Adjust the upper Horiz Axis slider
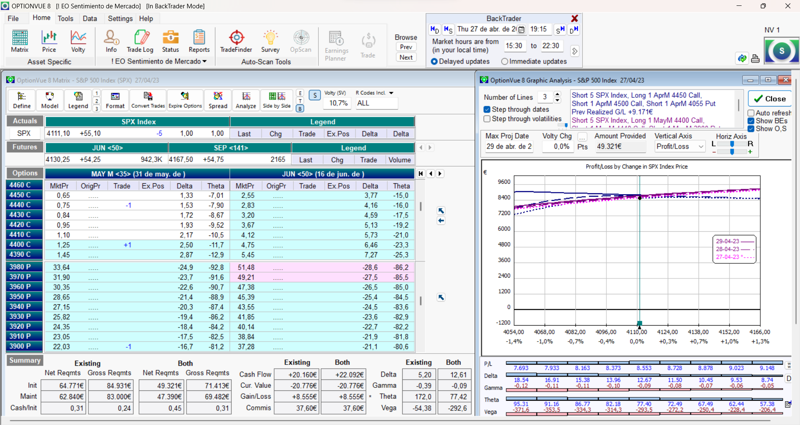This screenshot has width=800, height=425. [732, 144]
